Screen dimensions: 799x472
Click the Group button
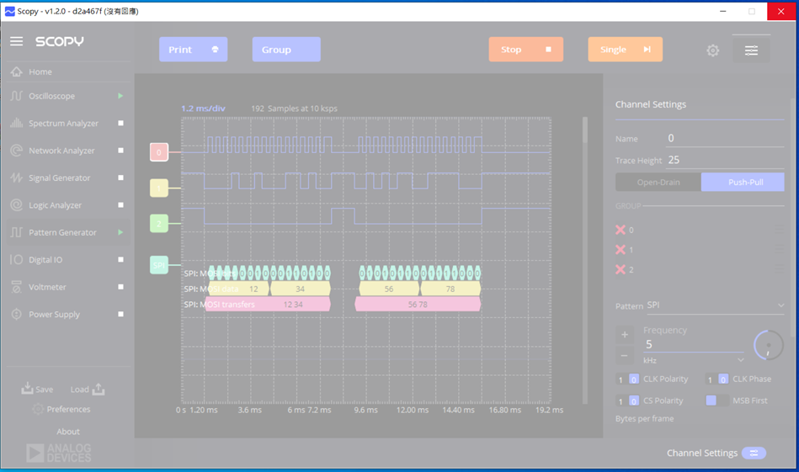[286, 50]
